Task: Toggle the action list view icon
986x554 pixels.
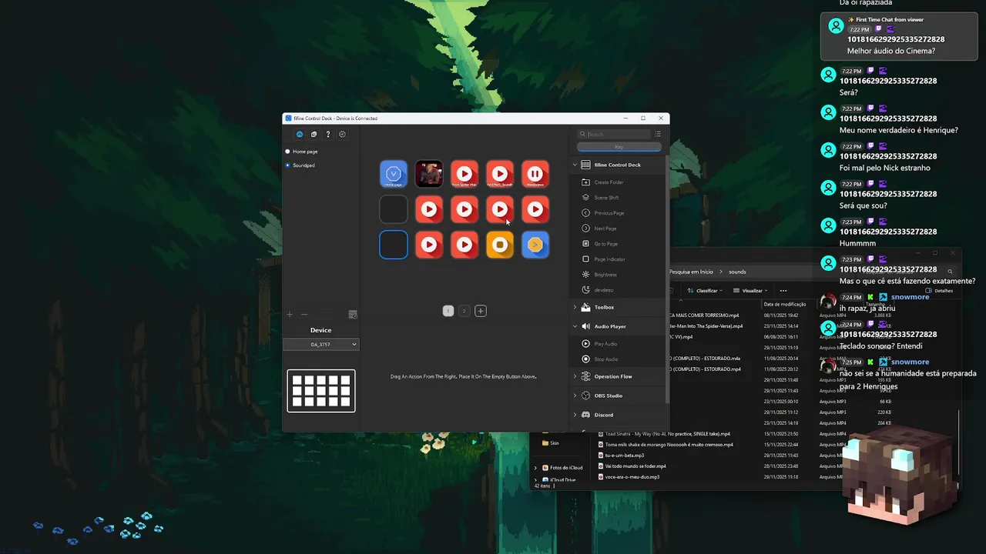Action: click(x=658, y=134)
